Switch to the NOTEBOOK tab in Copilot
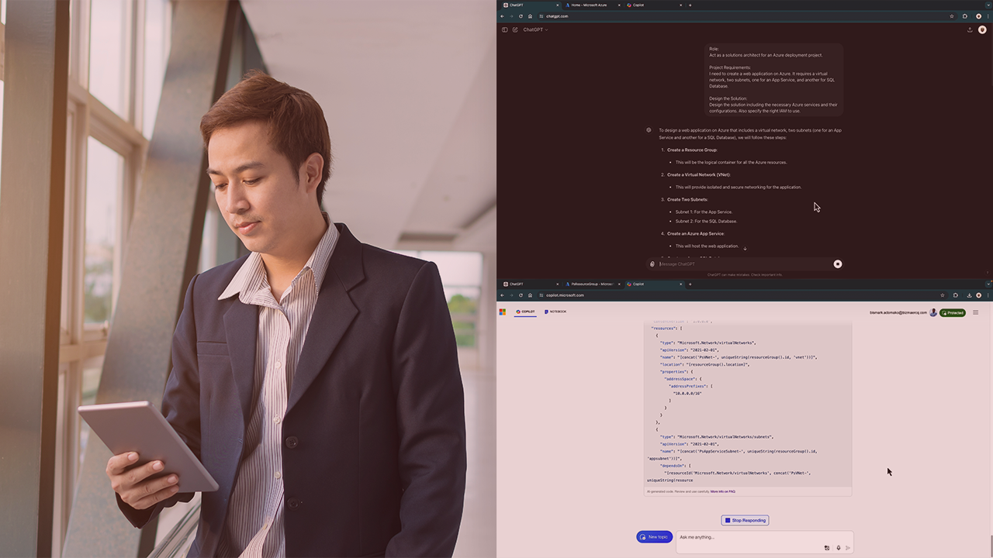Screen dimensions: 993x558 554,312
